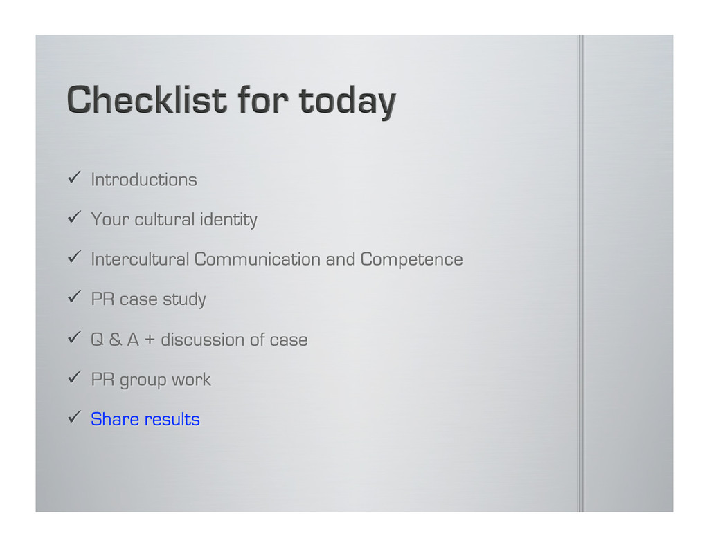Select the PR case study text
Viewport: 709px width, 547px height.
148,299
